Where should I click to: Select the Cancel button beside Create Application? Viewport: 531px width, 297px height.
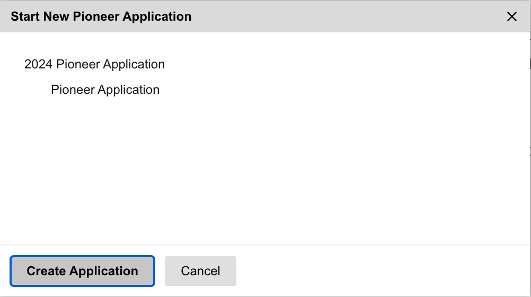(x=200, y=271)
